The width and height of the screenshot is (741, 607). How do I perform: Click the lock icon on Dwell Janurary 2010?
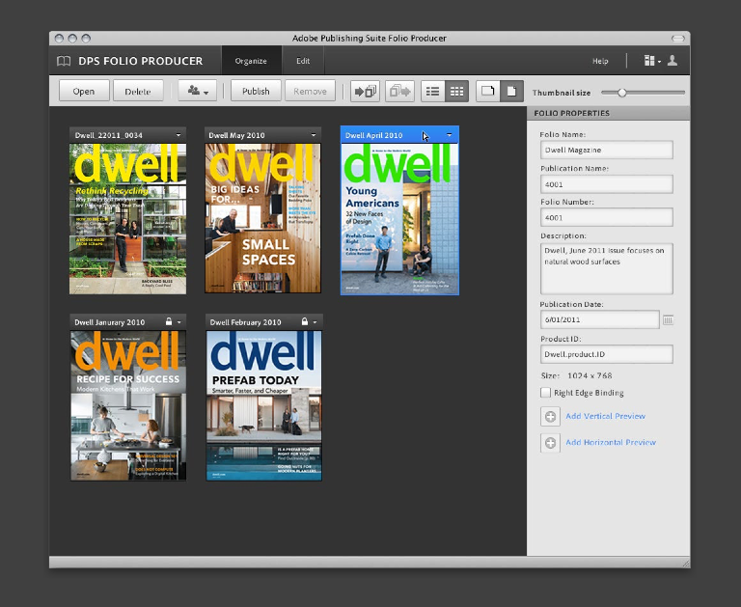[x=169, y=321]
